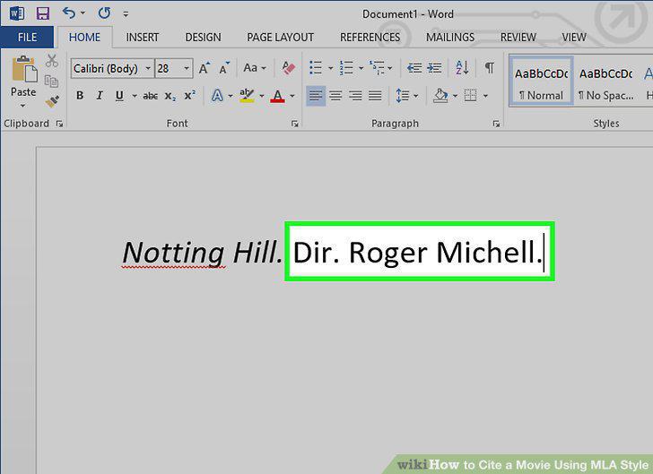Open the Calibri (Body) font name dropdown

point(148,68)
